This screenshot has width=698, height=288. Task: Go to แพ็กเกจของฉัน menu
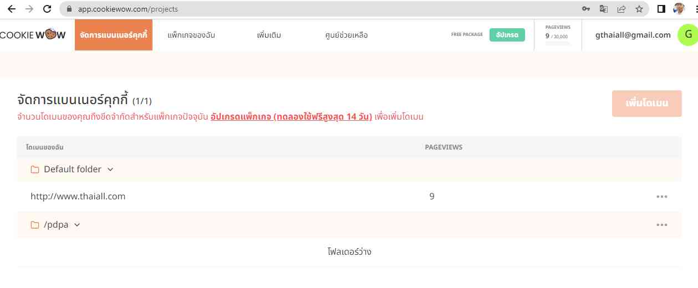click(x=191, y=35)
